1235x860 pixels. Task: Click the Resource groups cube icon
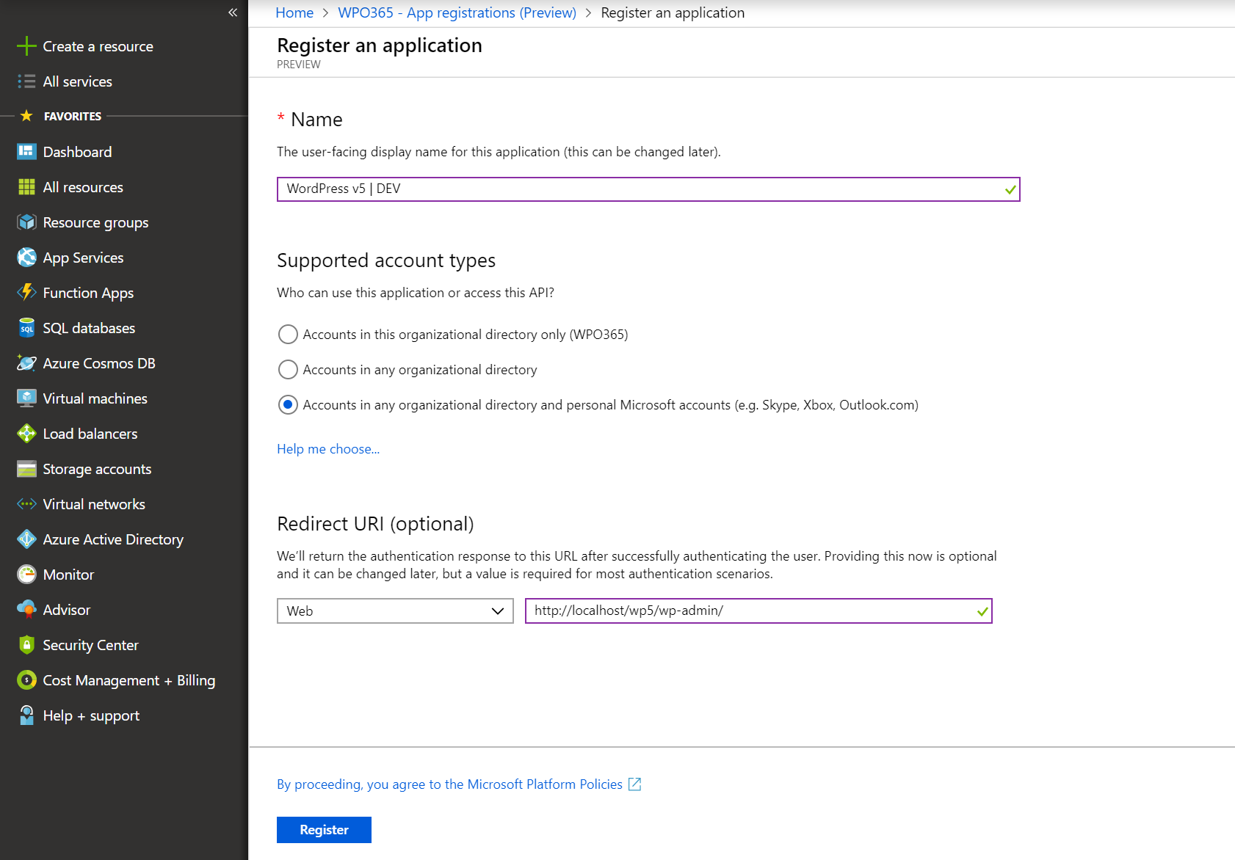(x=26, y=222)
